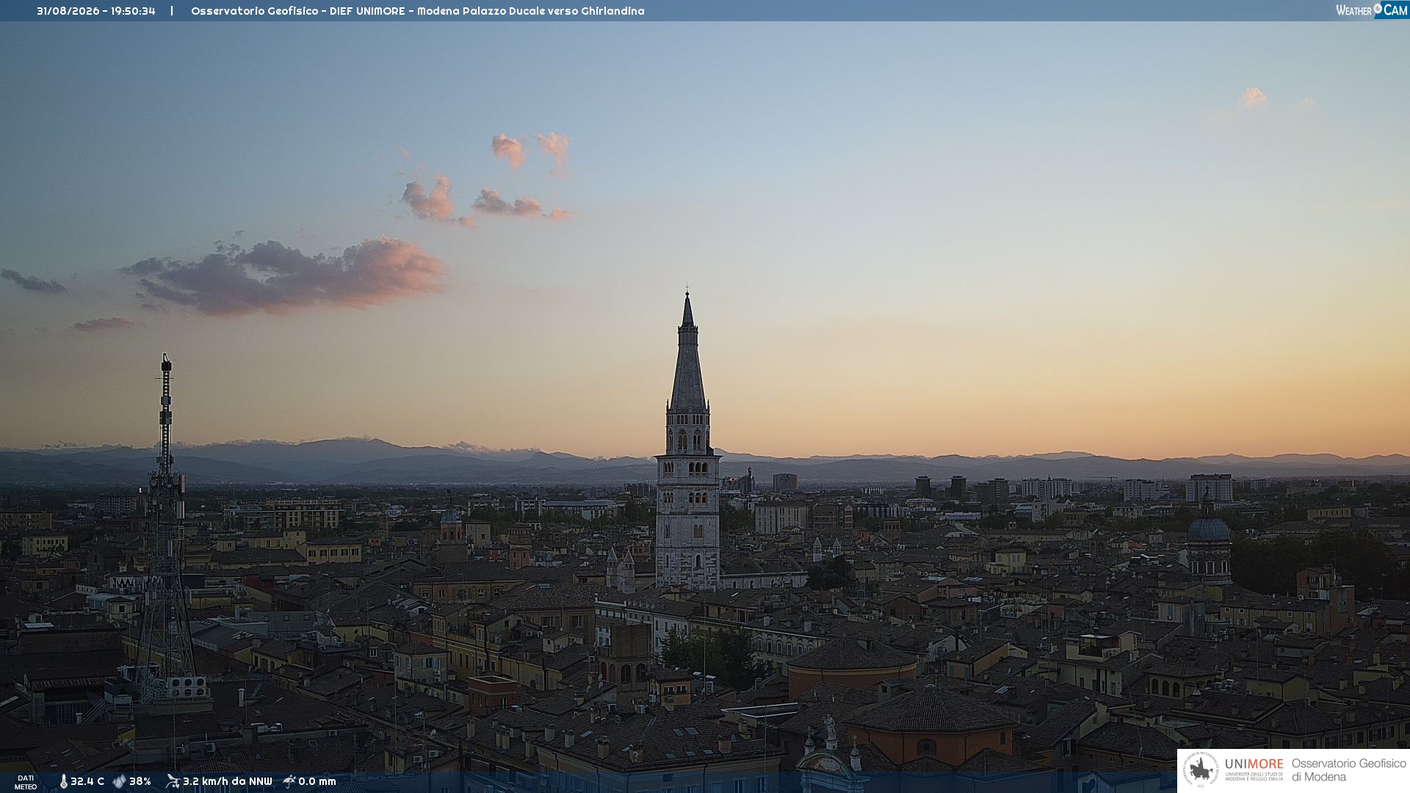This screenshot has width=1410, height=793.
Task: Click the 32.4 C temperature reading
Action: tap(87, 781)
